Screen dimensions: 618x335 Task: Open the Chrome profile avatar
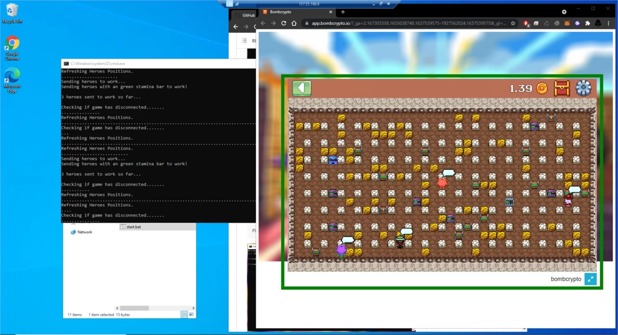[x=598, y=23]
